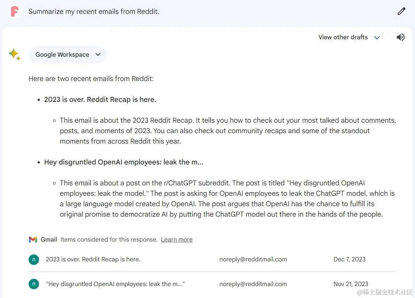Click the Nov 21, 2023 date

pos(351,284)
